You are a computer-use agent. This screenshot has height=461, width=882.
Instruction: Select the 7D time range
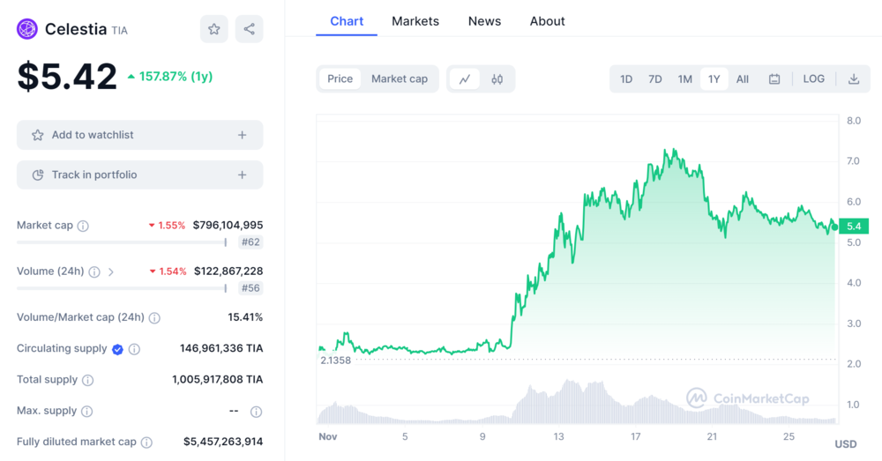pyautogui.click(x=655, y=79)
